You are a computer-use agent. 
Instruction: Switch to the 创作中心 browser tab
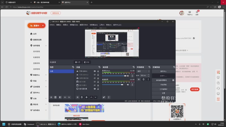[x=75, y=3]
